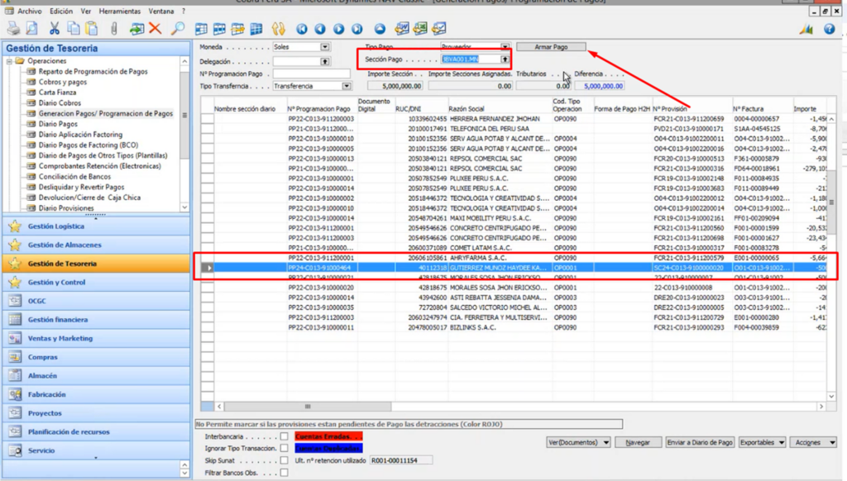
Task: Open the Exportables dropdown button
Action: point(762,442)
